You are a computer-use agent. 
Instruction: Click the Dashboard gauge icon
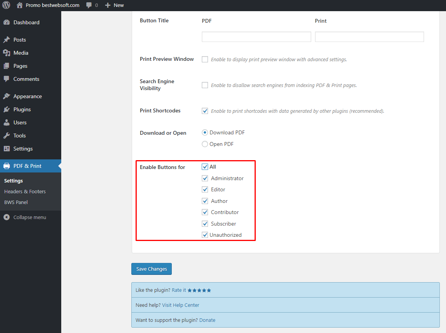coord(7,22)
